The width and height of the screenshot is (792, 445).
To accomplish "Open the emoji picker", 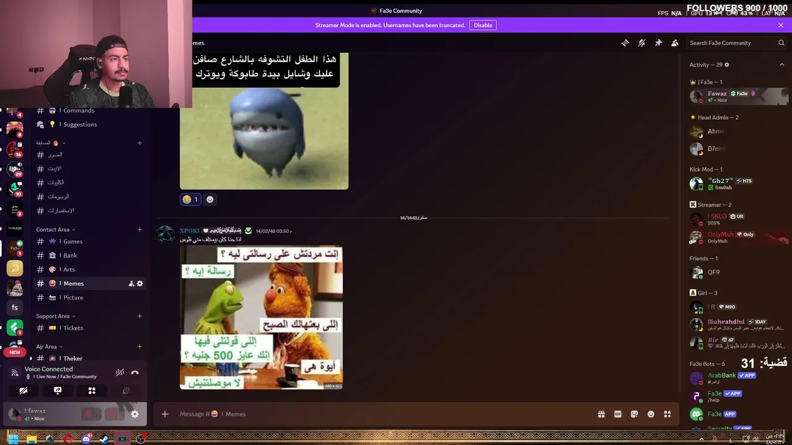I will tap(651, 414).
